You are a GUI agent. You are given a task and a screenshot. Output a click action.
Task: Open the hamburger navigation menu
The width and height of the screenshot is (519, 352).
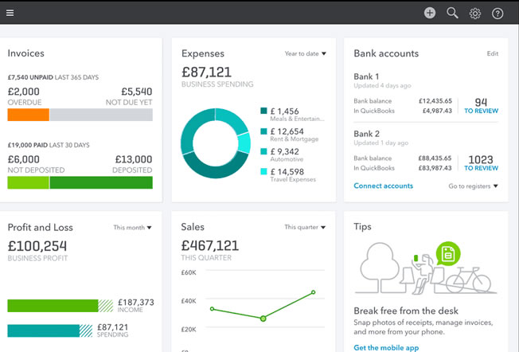[10, 13]
